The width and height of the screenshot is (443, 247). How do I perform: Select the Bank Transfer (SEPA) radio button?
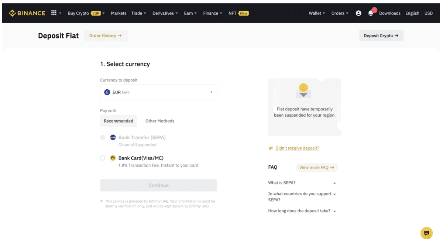coord(103,137)
